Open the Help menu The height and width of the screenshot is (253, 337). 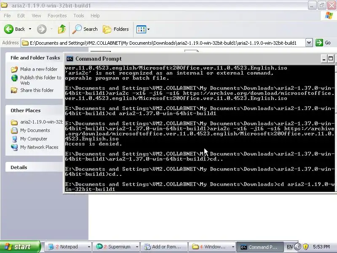[95, 16]
